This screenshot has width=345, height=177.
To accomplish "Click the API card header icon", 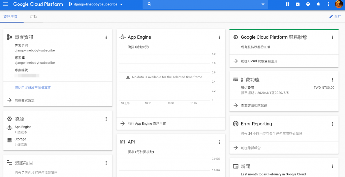I will [x=122, y=142].
